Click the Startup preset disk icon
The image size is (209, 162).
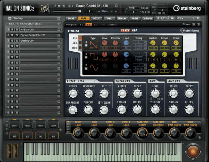tap(10, 18)
